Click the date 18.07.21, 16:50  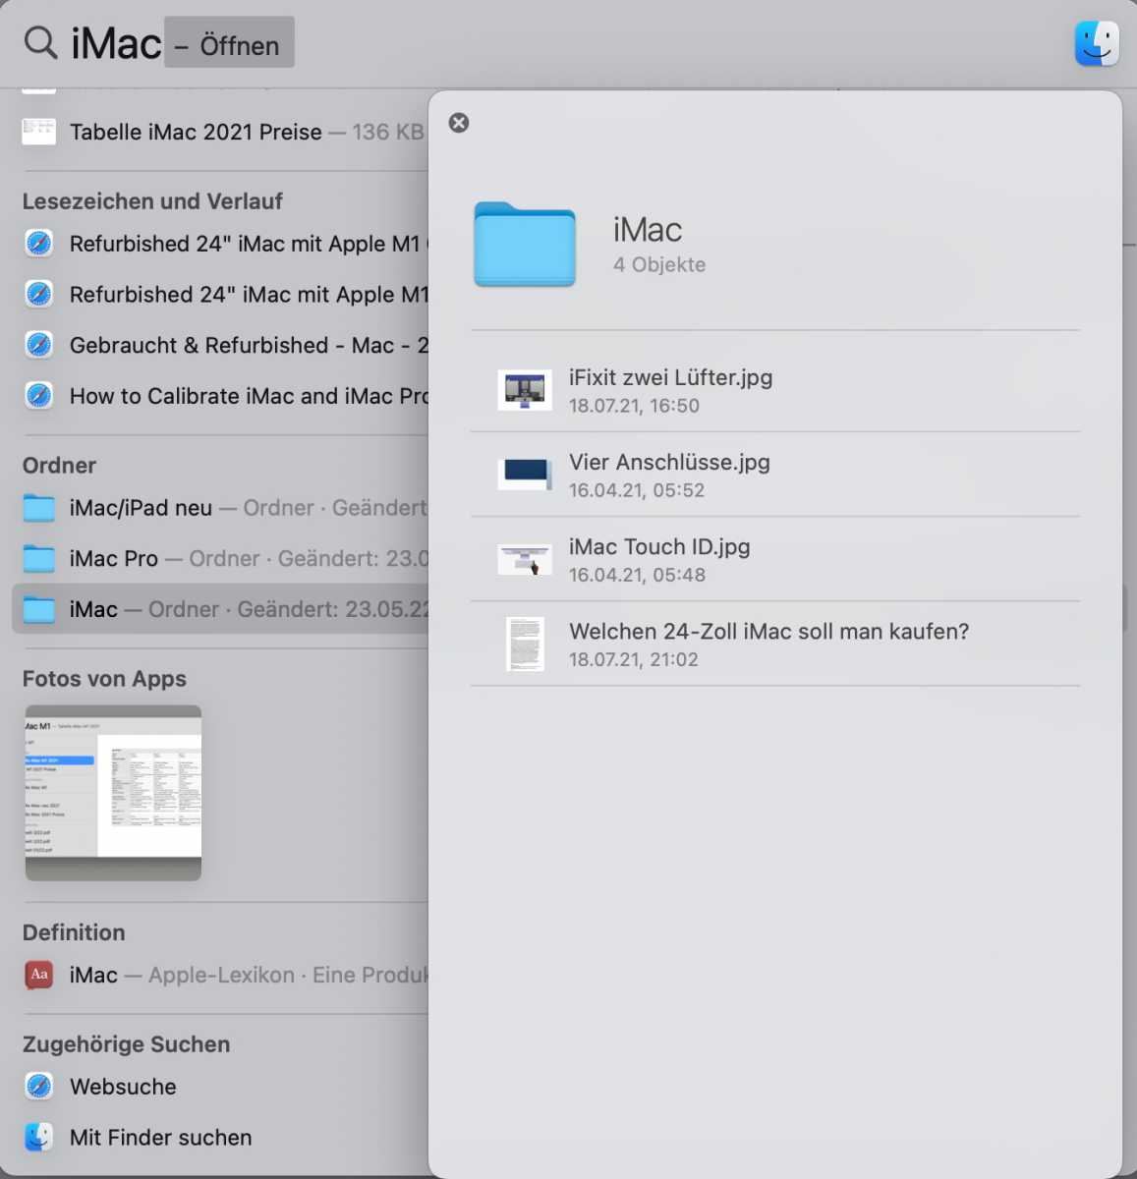coord(634,406)
